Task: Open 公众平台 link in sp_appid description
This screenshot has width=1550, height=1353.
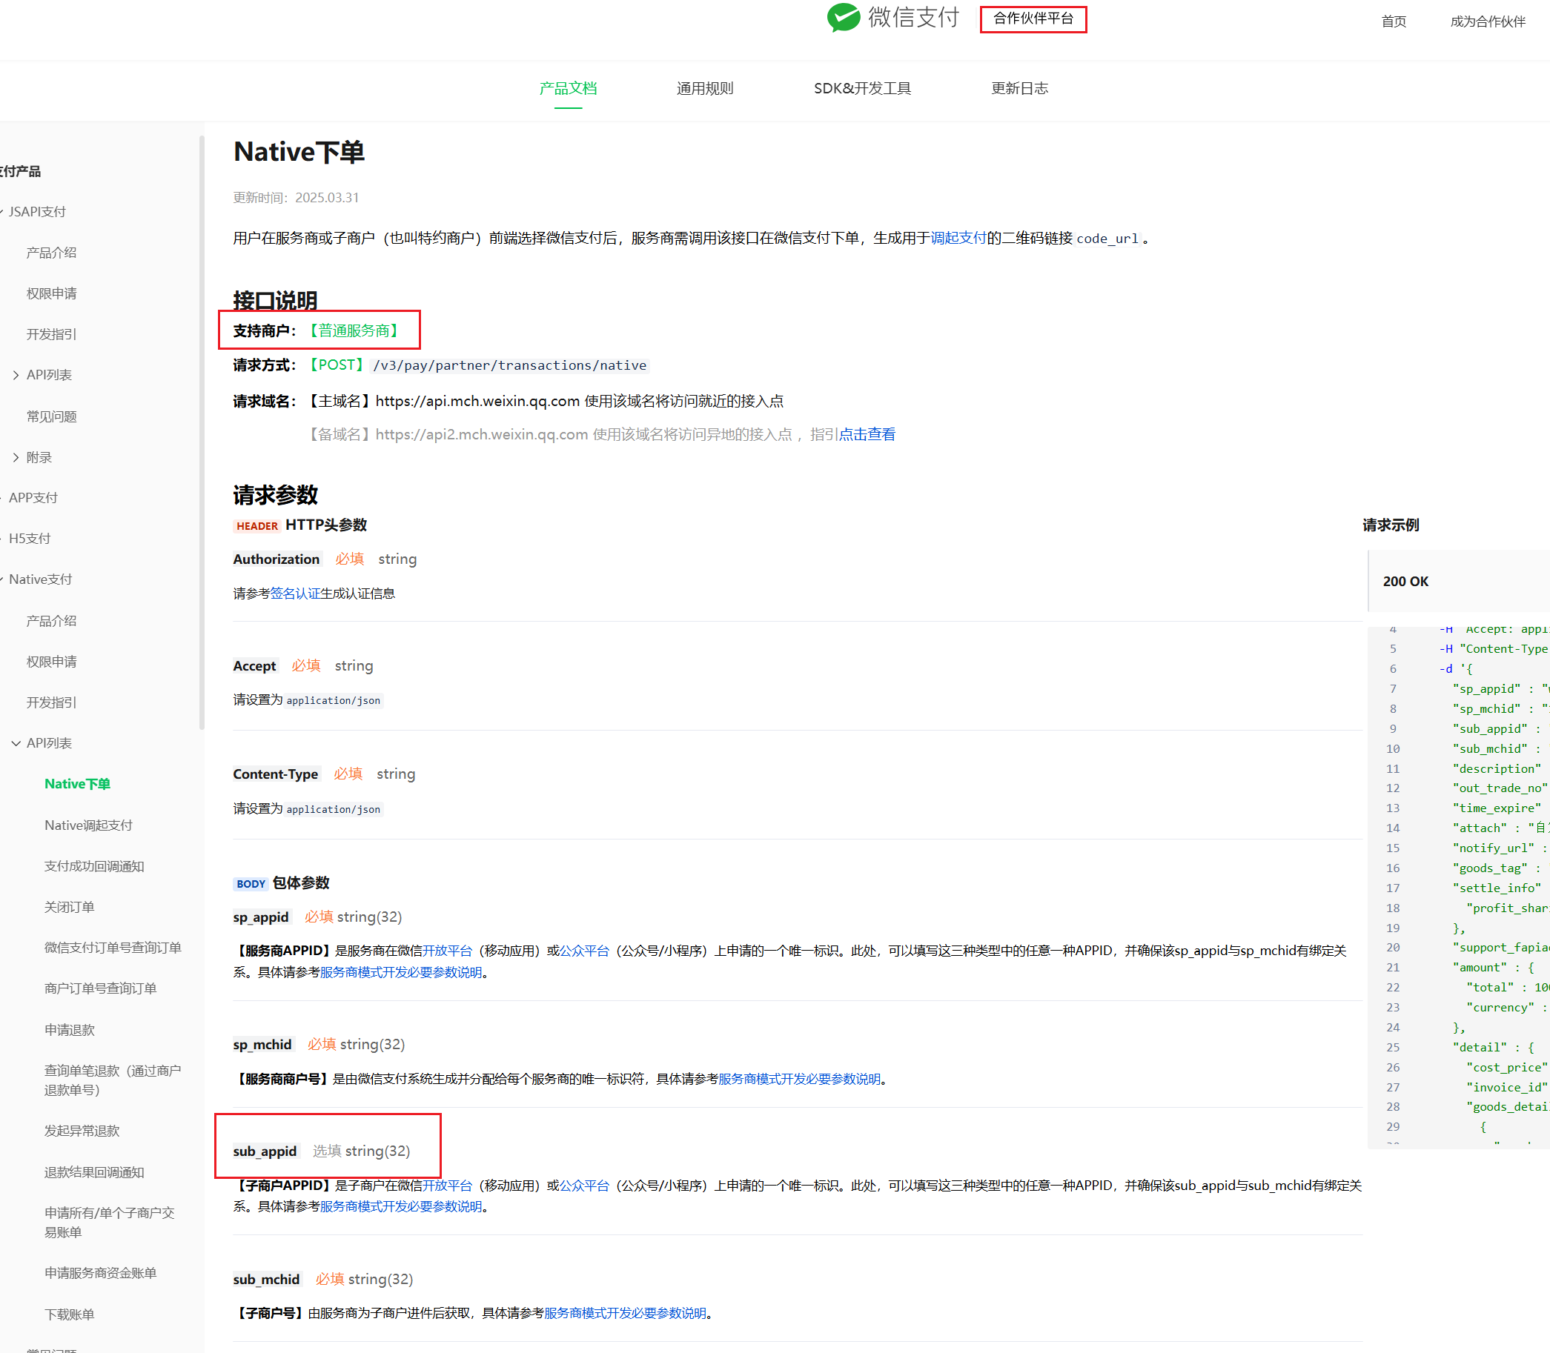Action: point(584,951)
